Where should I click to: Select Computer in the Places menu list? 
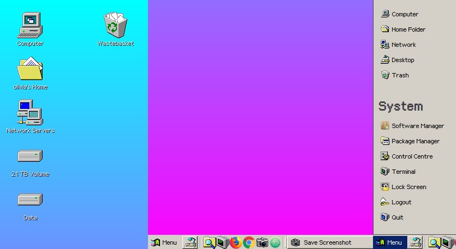[x=400, y=14]
